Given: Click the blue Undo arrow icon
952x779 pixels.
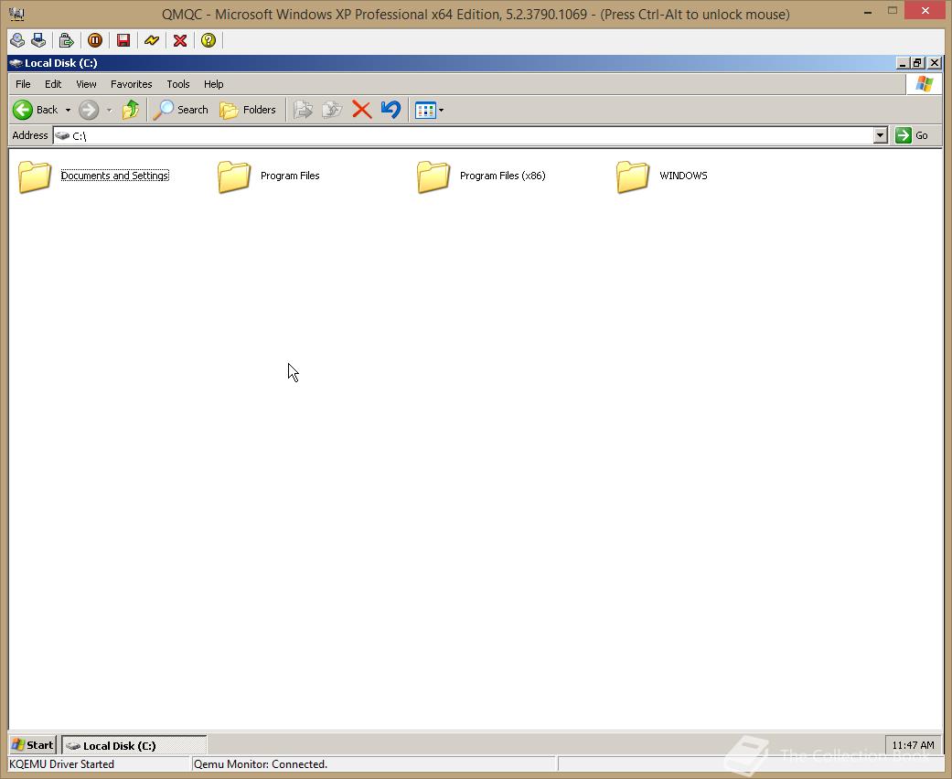Looking at the screenshot, I should (391, 110).
